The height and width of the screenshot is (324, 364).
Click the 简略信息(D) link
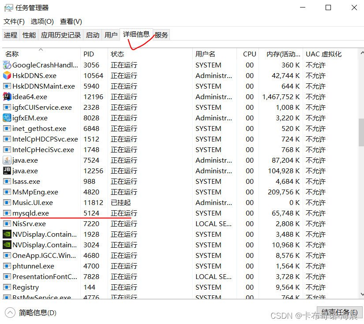pos(38,313)
